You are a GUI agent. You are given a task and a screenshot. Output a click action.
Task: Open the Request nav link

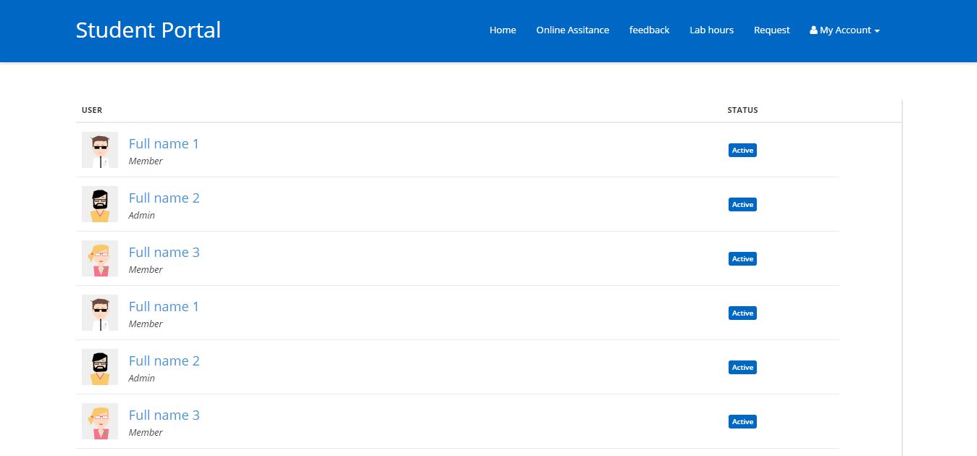pos(771,30)
